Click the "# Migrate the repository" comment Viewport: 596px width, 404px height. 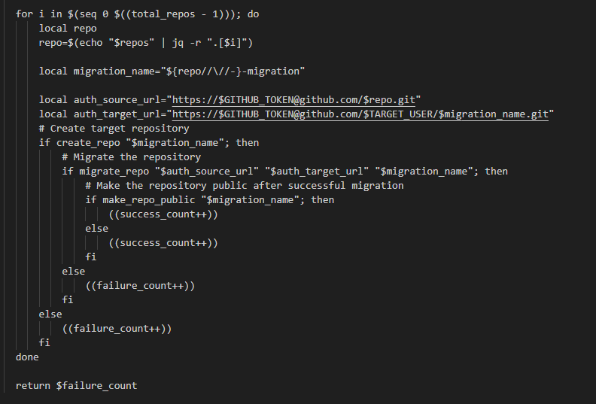click(x=131, y=157)
